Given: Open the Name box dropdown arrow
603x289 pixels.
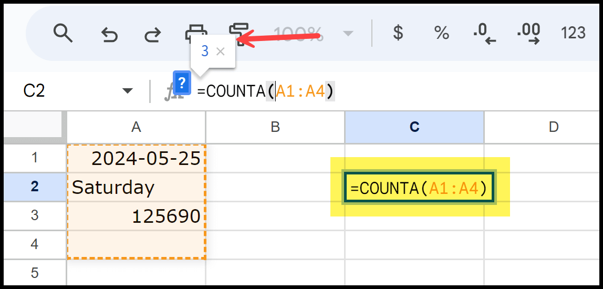Looking at the screenshot, I should pyautogui.click(x=127, y=91).
